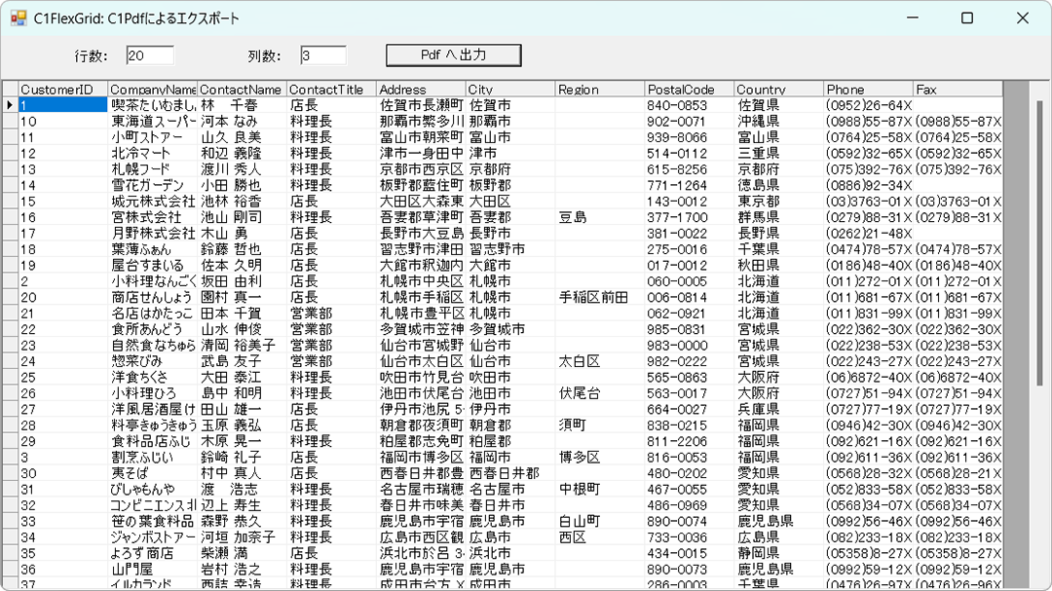The image size is (1052, 591).
Task: Select the contact cell 山久 良美
Action: click(x=243, y=137)
